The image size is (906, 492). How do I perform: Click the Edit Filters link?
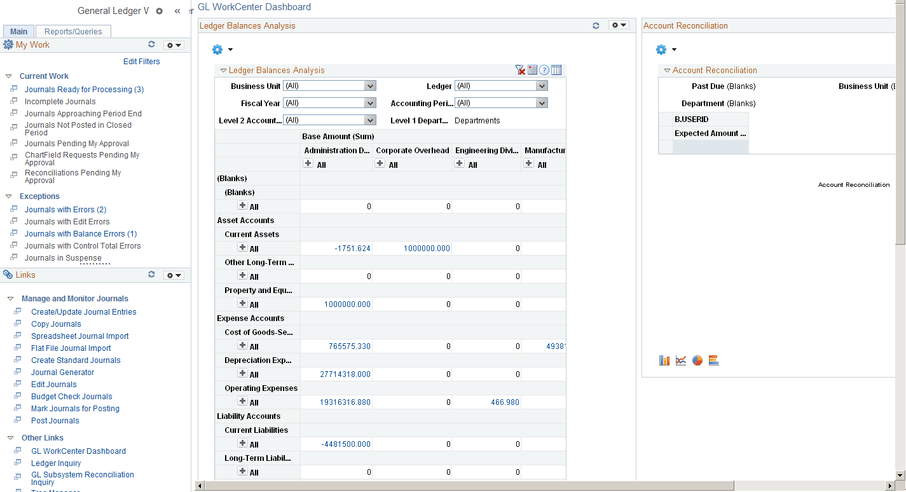point(141,61)
